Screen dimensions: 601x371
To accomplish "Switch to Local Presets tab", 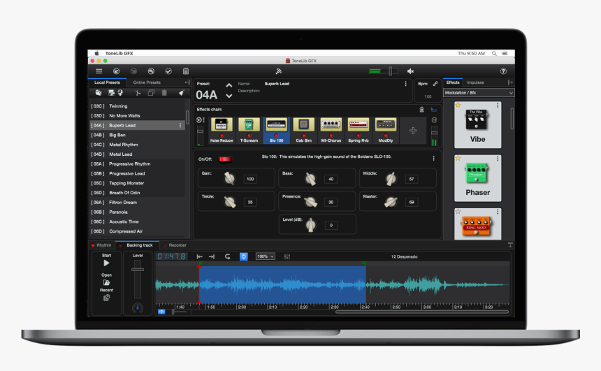I will point(107,82).
